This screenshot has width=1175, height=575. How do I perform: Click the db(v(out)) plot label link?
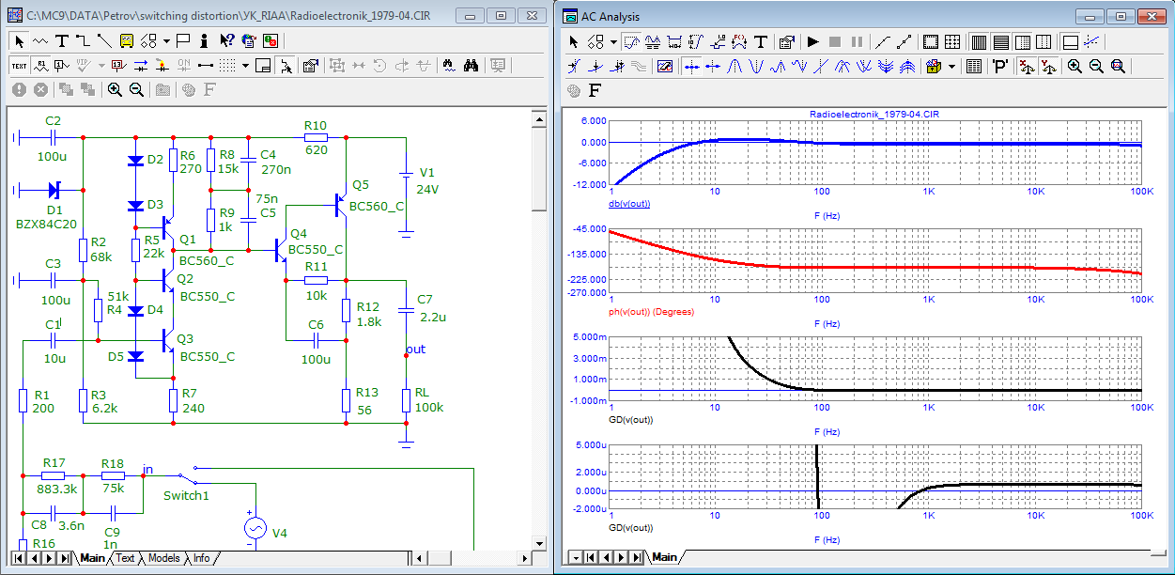coord(629,204)
